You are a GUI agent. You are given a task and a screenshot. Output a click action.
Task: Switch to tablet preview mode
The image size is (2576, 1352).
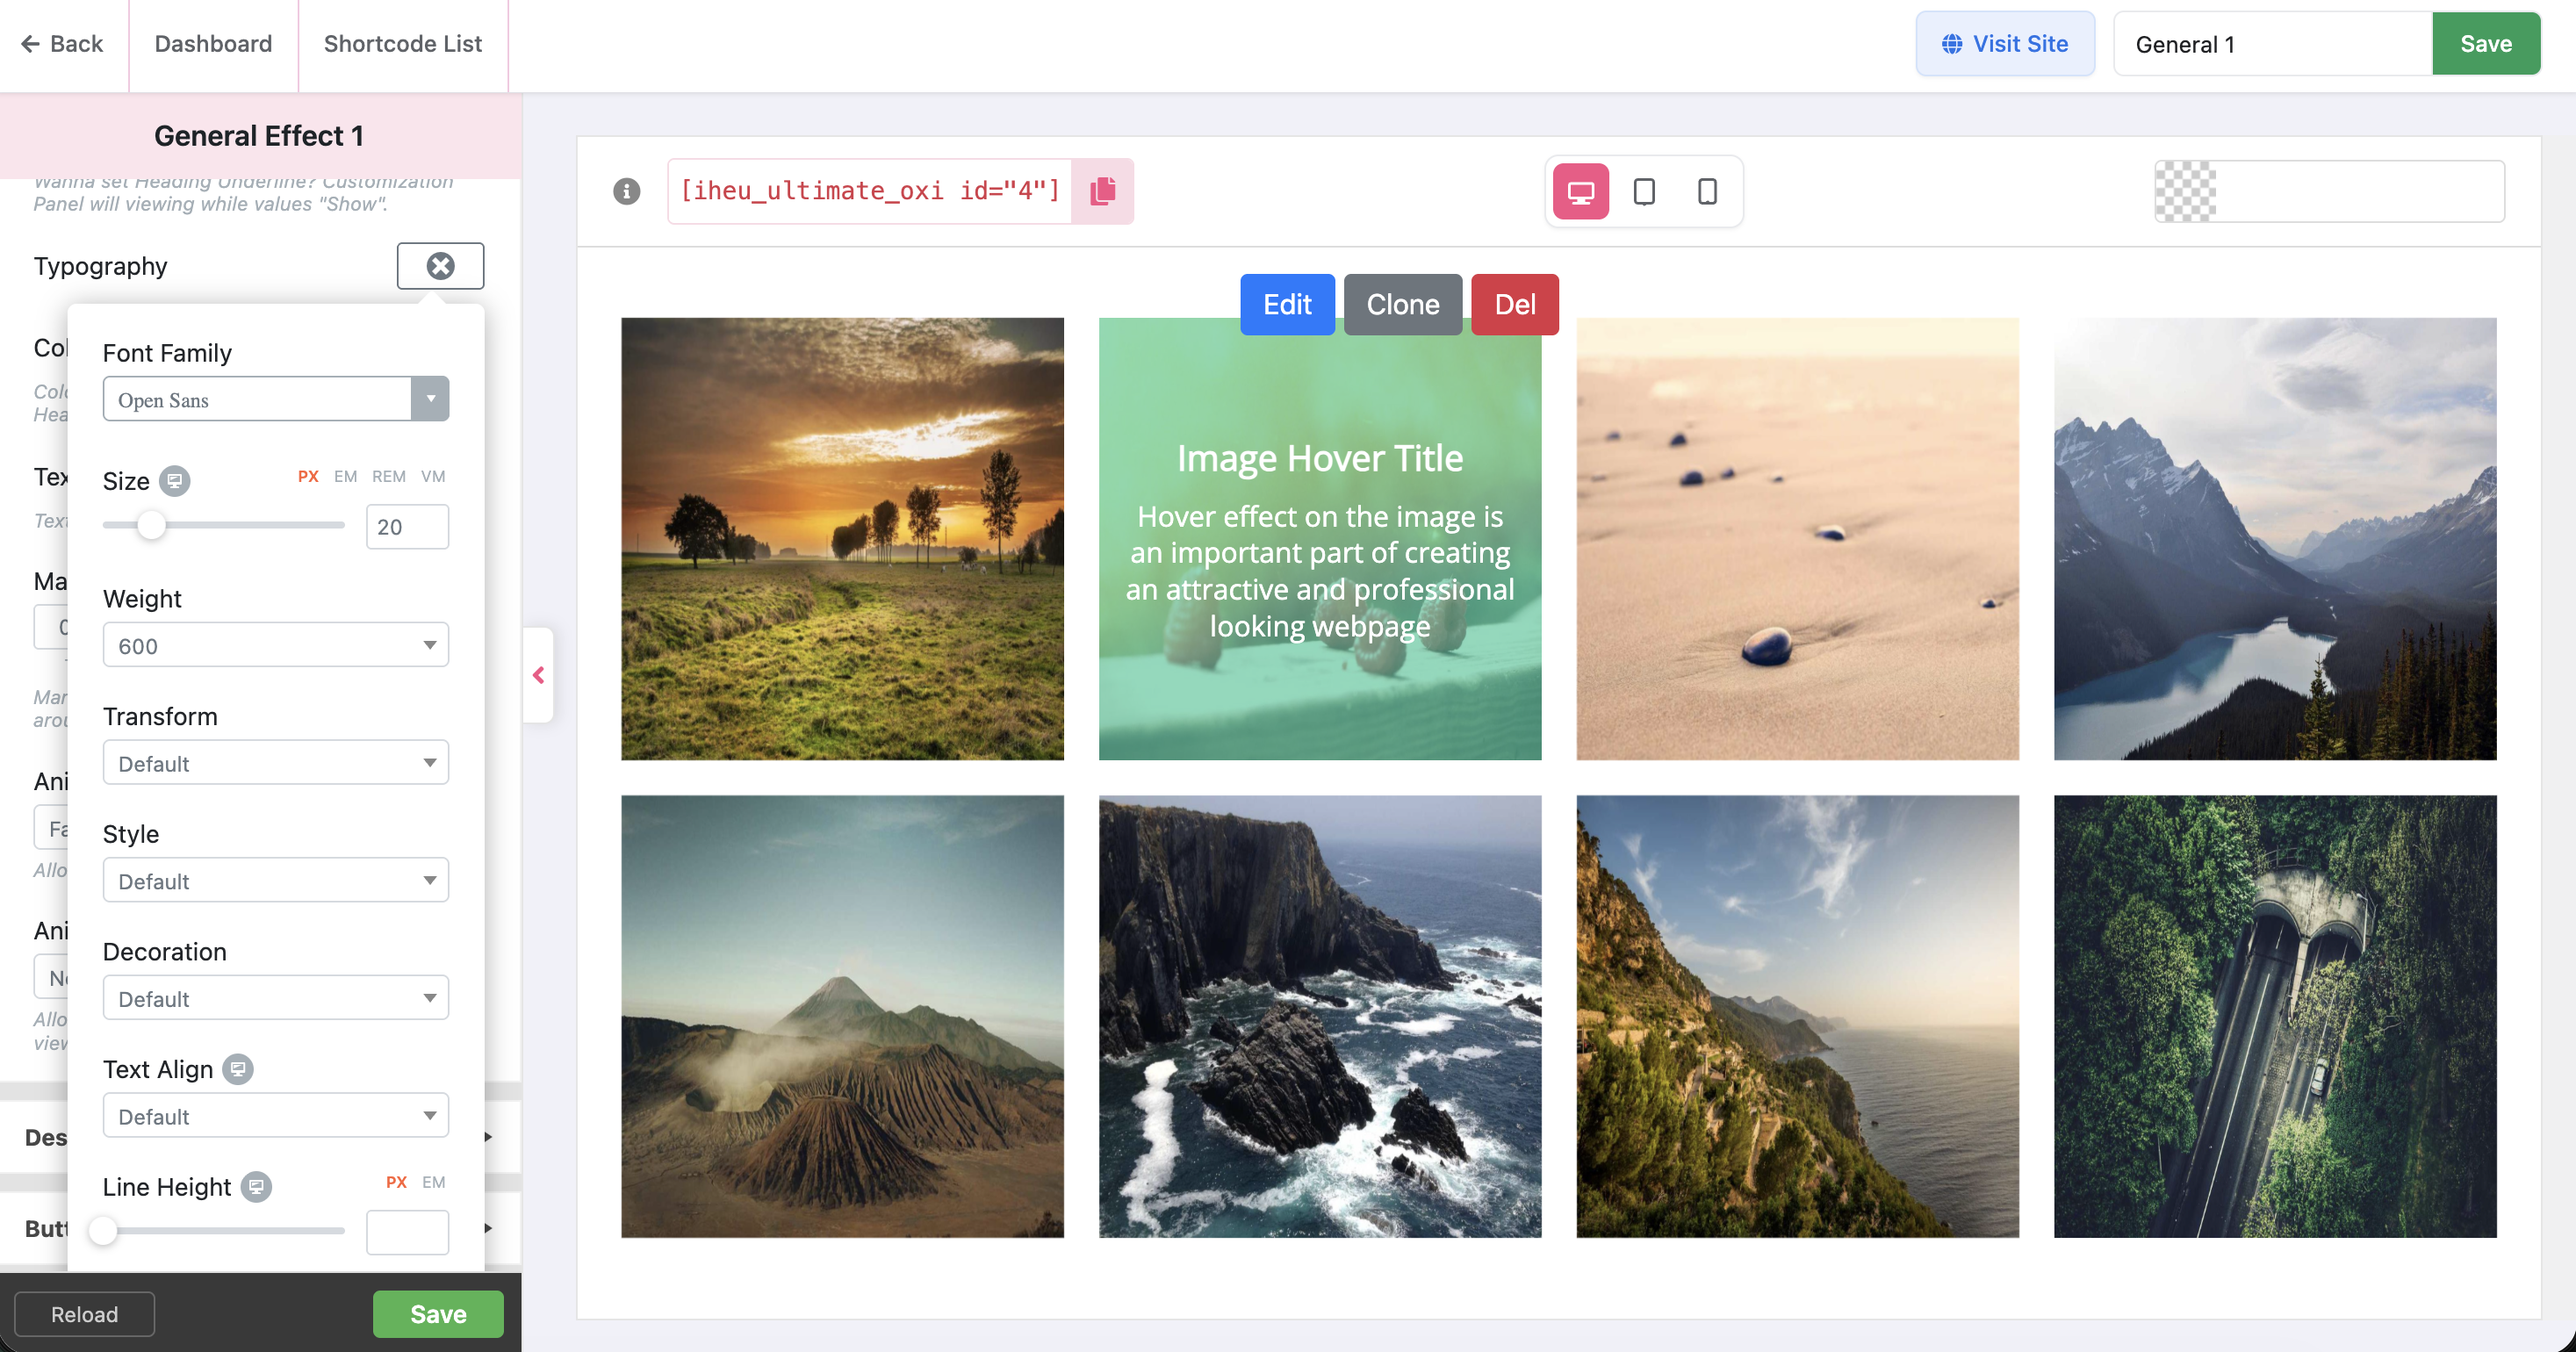click(1644, 191)
